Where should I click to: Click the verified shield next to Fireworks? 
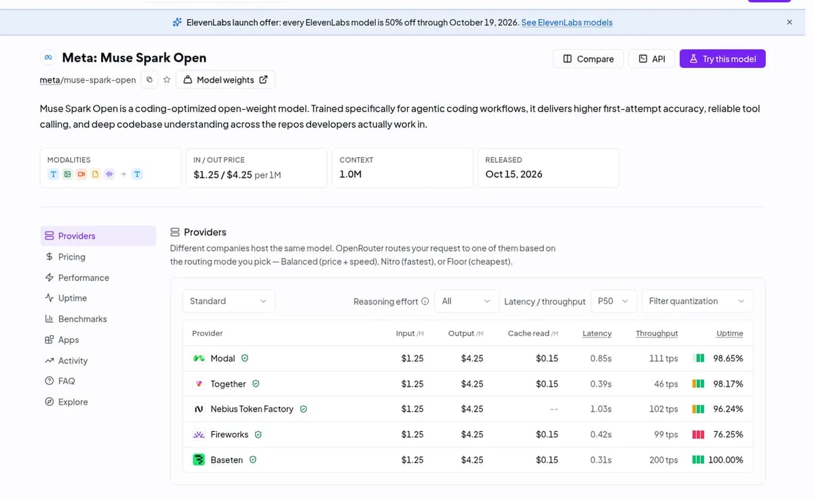(x=258, y=435)
